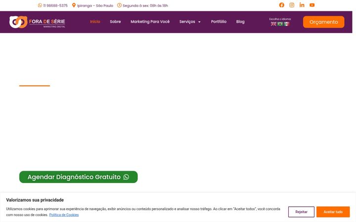Reject cookies with Rejeitar button
The image size is (356, 222).
(301, 212)
